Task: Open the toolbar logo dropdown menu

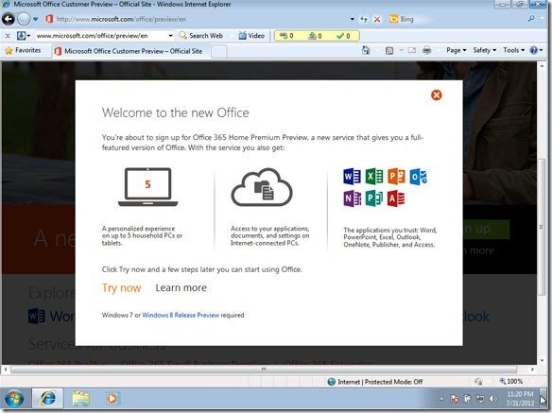Action: tap(24, 36)
